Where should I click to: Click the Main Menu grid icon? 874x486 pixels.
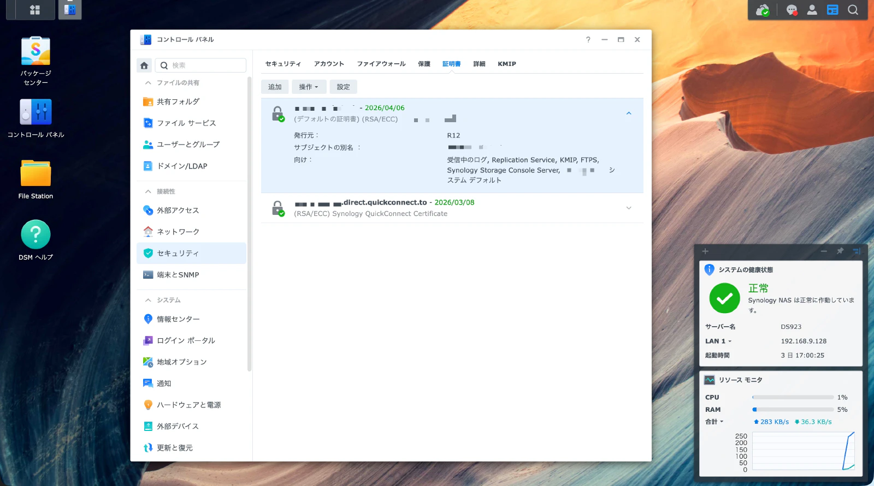click(35, 10)
